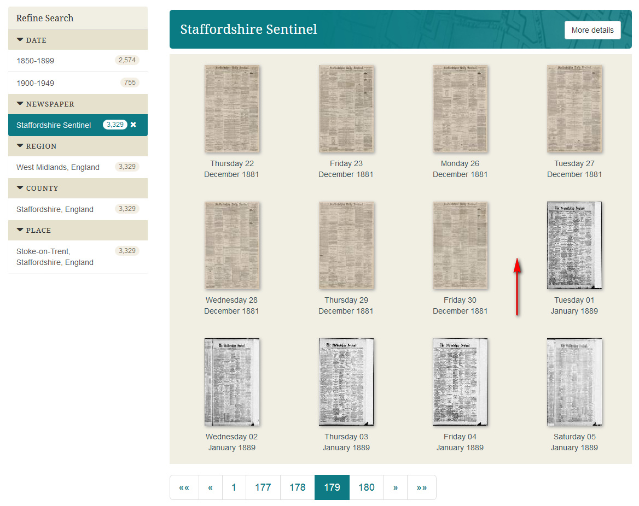Open page 177 of results
The width and height of the screenshot is (639, 506).
[263, 487]
